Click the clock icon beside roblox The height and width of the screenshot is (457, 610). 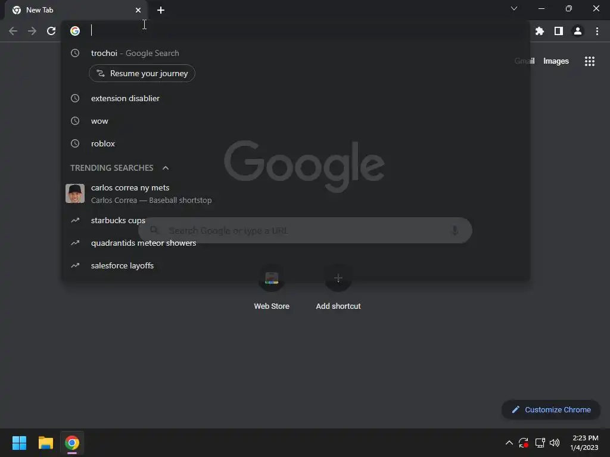pos(75,143)
